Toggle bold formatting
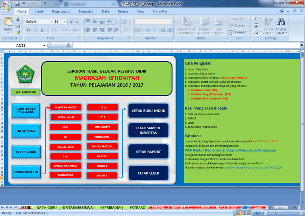 [x=29, y=30]
